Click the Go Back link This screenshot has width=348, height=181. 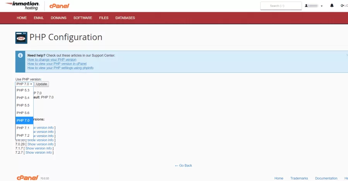point(183,165)
